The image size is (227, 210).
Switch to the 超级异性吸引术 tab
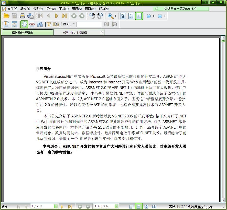(x=27, y=32)
